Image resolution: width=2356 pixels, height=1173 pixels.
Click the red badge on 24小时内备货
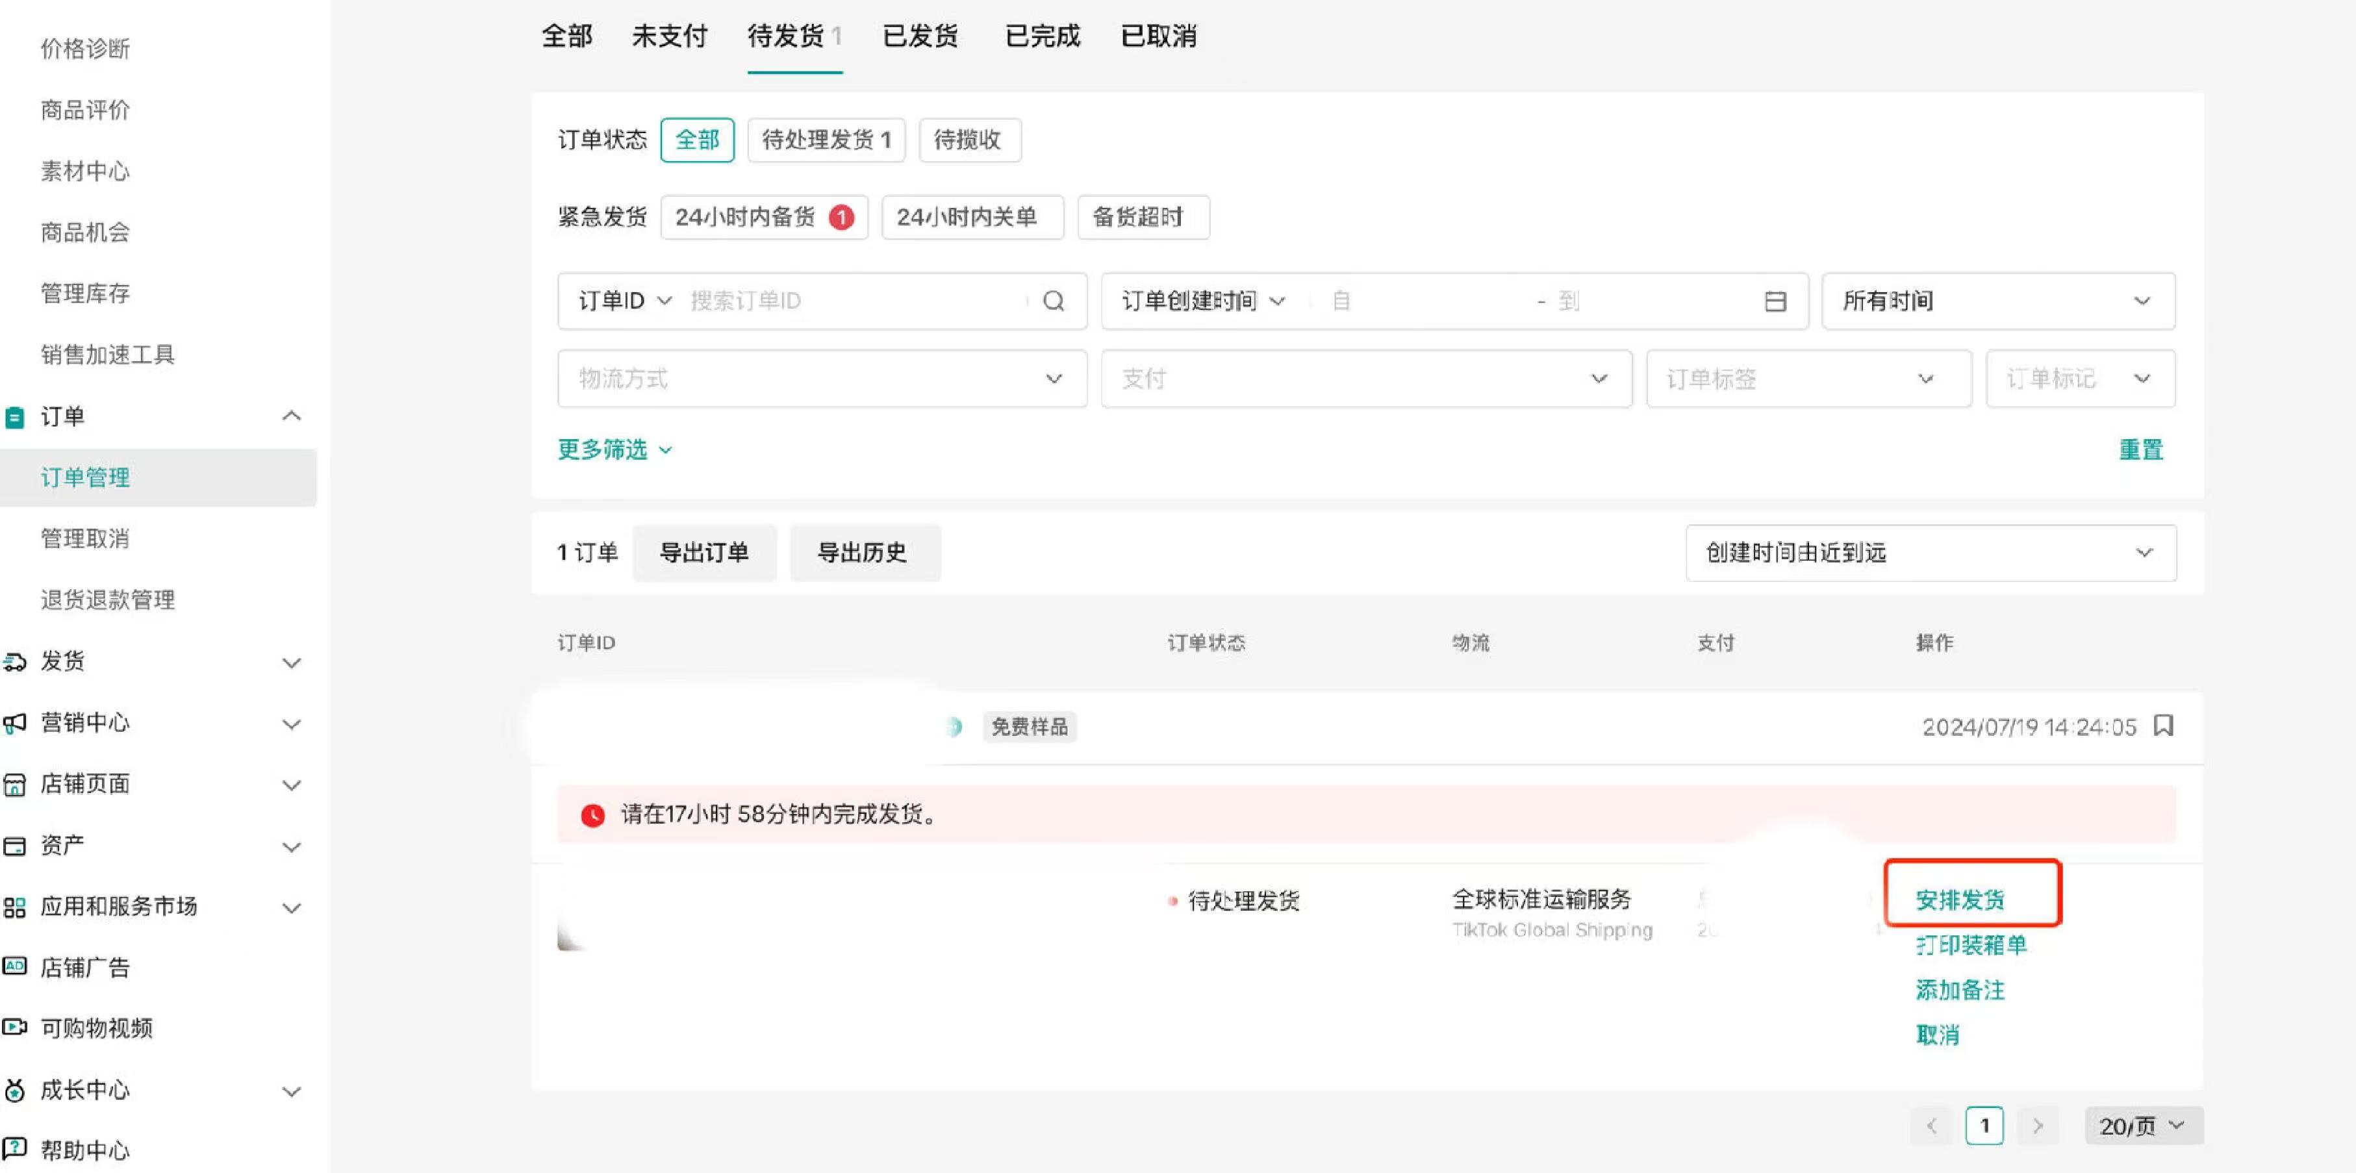click(841, 218)
